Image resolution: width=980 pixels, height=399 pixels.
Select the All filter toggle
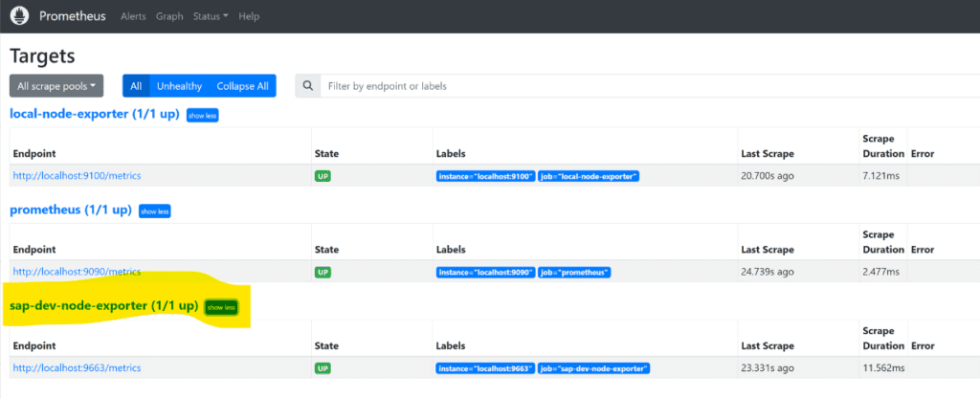pos(136,86)
